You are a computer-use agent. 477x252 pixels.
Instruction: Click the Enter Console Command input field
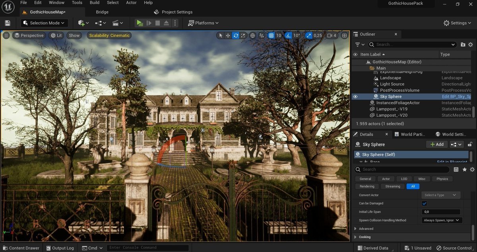[x=148, y=247]
